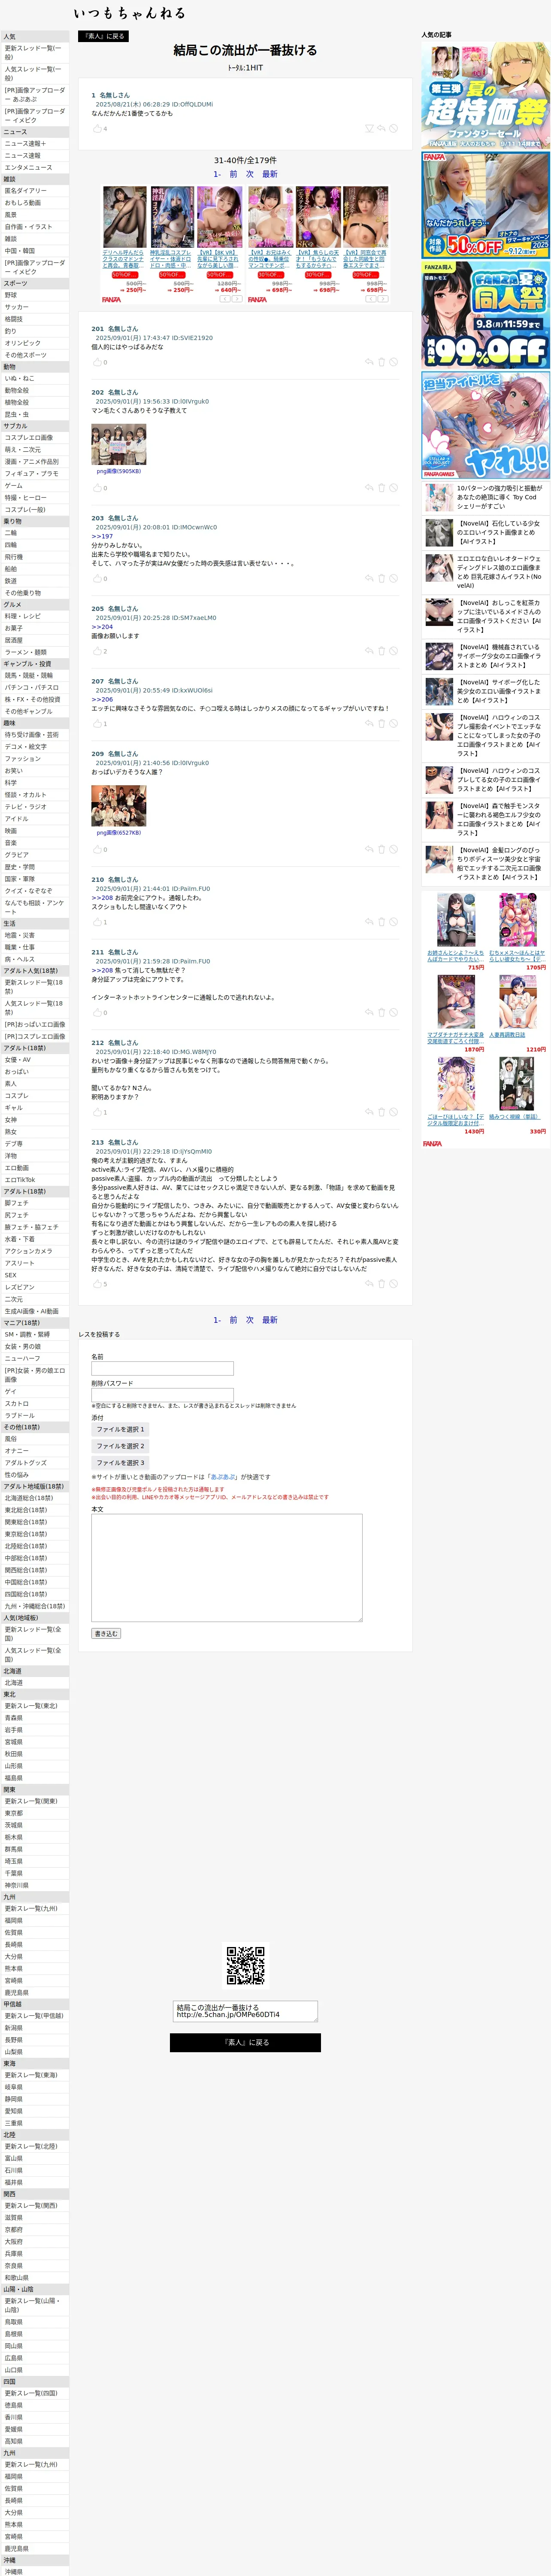551x2576 pixels.
Task: Click the ファイルを選択 1 button
Action: click(120, 1429)
